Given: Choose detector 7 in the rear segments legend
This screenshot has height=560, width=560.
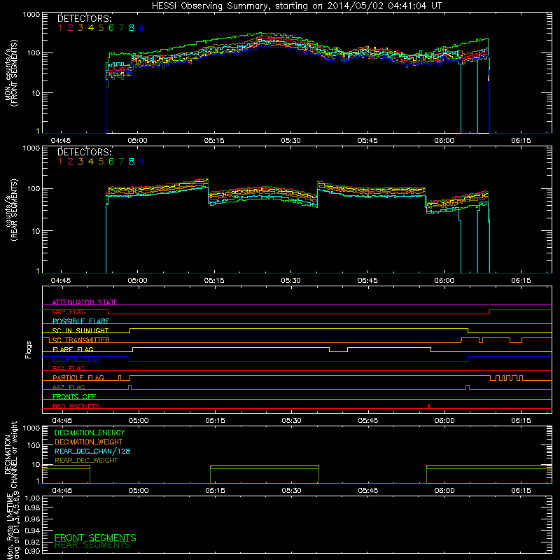Looking at the screenshot, I should (121, 162).
